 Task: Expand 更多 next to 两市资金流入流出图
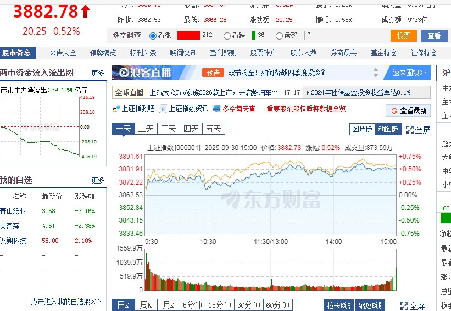click(x=98, y=73)
